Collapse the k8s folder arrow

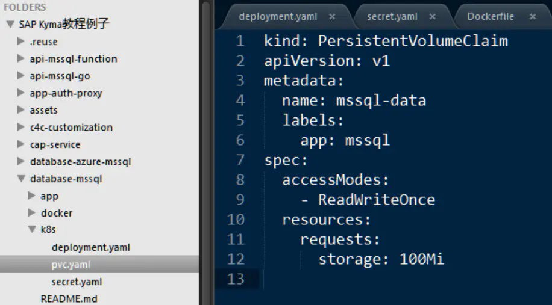[32, 229]
